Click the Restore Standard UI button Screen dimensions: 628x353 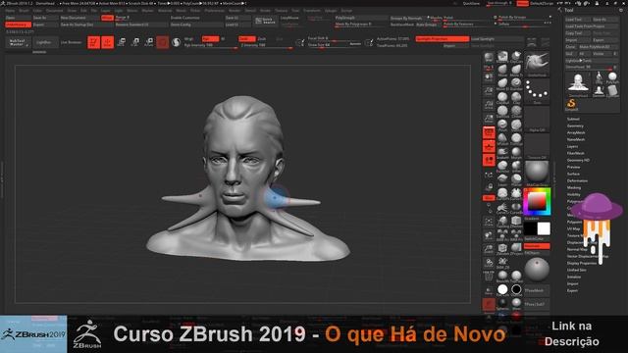click(x=141, y=25)
